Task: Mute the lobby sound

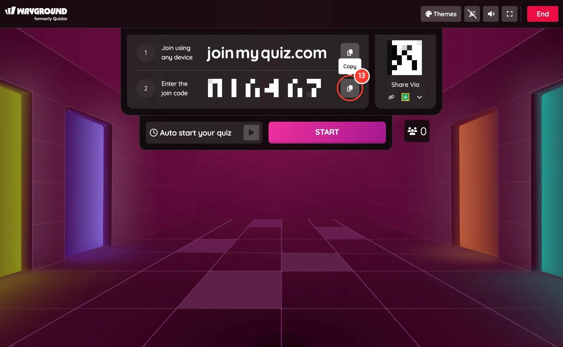Action: (x=491, y=14)
